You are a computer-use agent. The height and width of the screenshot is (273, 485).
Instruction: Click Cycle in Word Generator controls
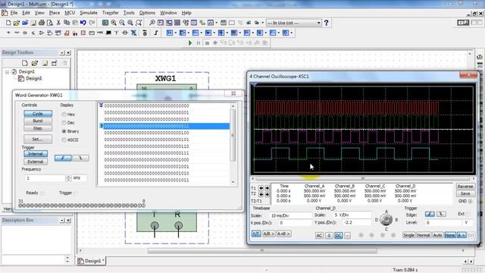(x=38, y=114)
